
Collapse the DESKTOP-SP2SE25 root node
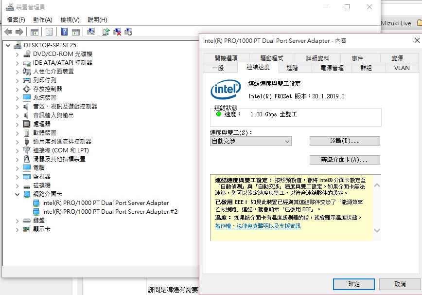tap(8, 46)
